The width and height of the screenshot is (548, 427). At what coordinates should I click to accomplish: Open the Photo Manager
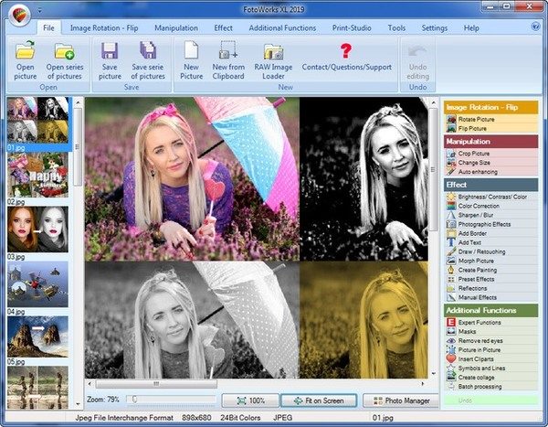(397, 400)
